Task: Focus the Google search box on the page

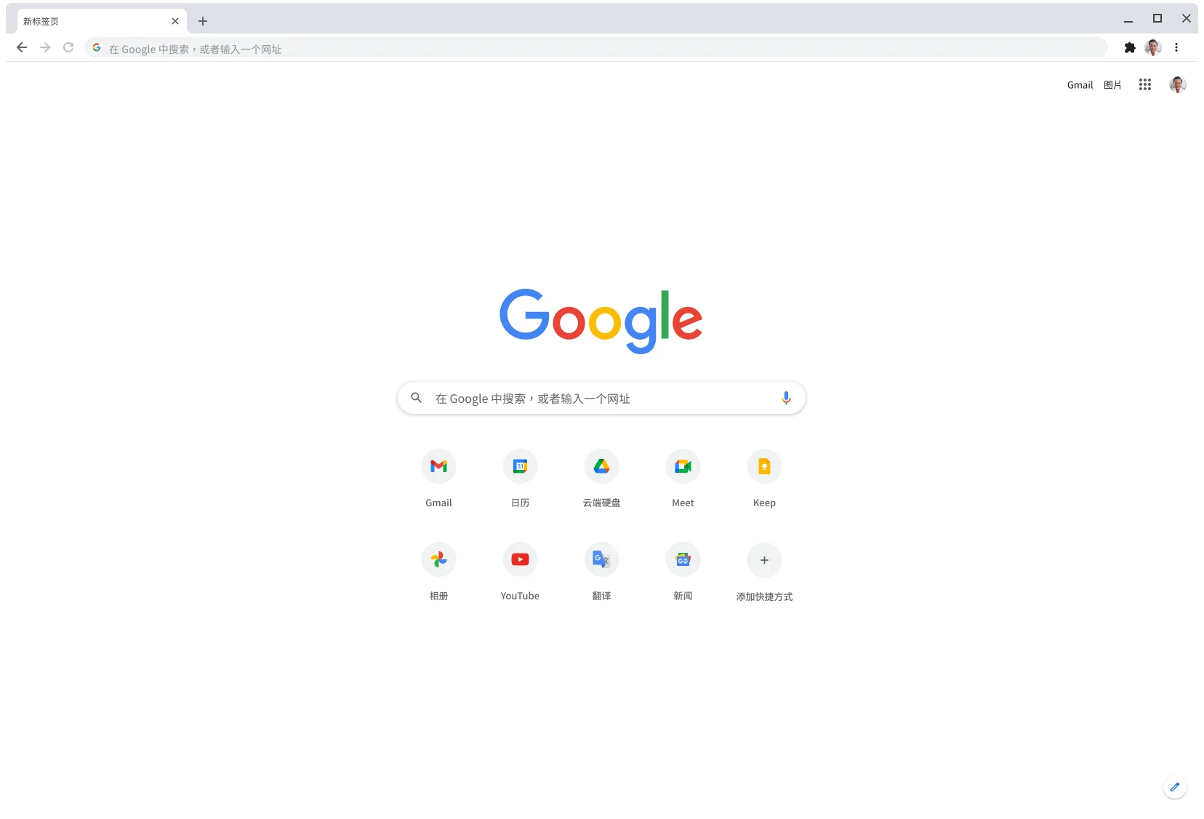Action: [601, 398]
